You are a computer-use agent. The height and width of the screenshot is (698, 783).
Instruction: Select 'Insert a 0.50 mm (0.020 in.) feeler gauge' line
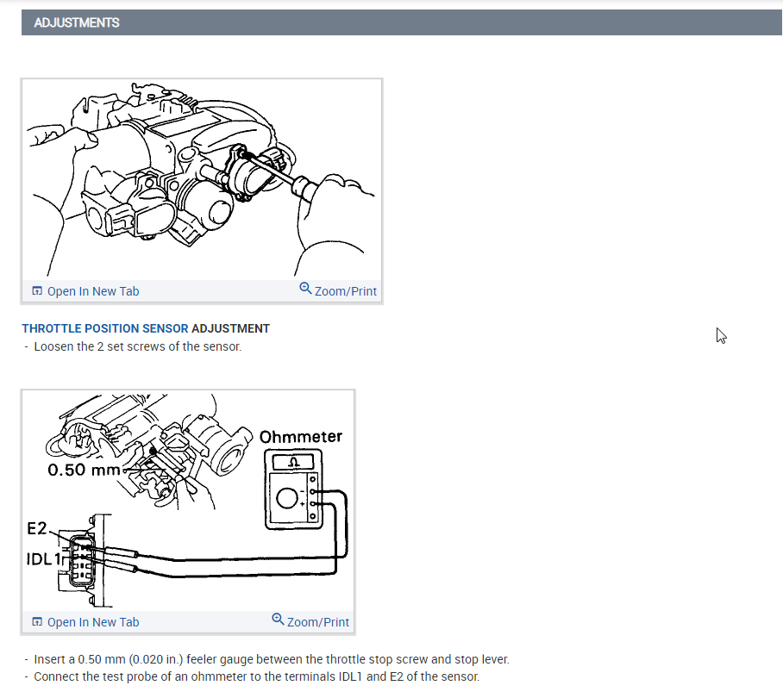pos(272,659)
